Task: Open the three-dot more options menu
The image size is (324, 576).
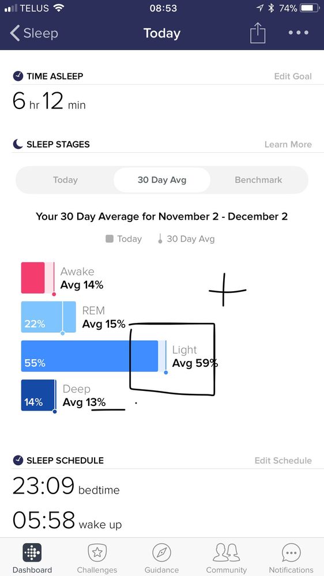Action: [298, 33]
